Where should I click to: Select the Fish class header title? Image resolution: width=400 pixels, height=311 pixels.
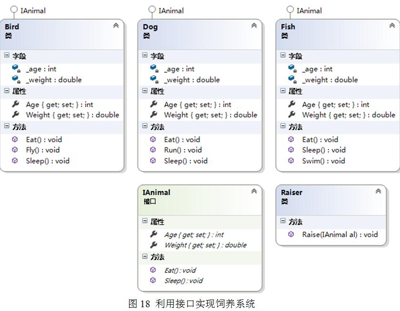pyautogui.click(x=288, y=27)
